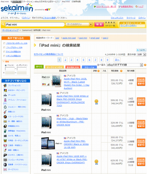Open the Household Gardening icon
The image size is (147, 174).
[x=5, y=141]
